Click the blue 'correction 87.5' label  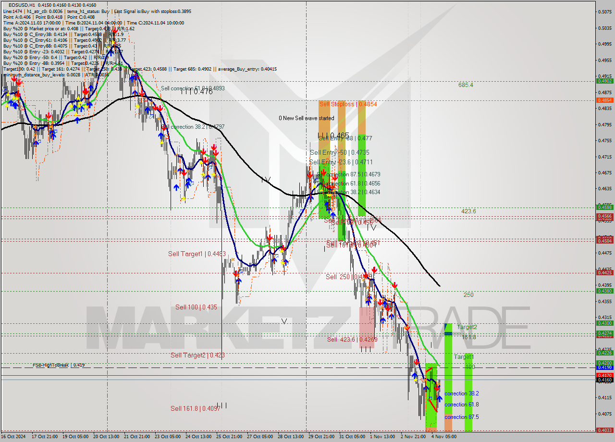pos(461,417)
